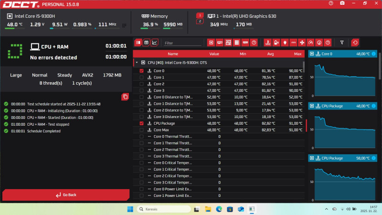Copy the test log to clipboard

[x=125, y=97]
